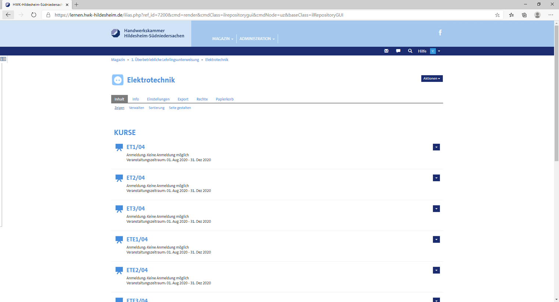
Task: Open the Rechte tab
Action: coord(202,99)
